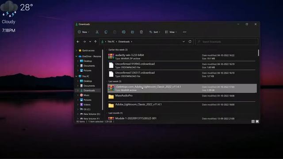
Task: Select Module 1-20220913T152852Z-001 archive
Action: tap(182, 118)
